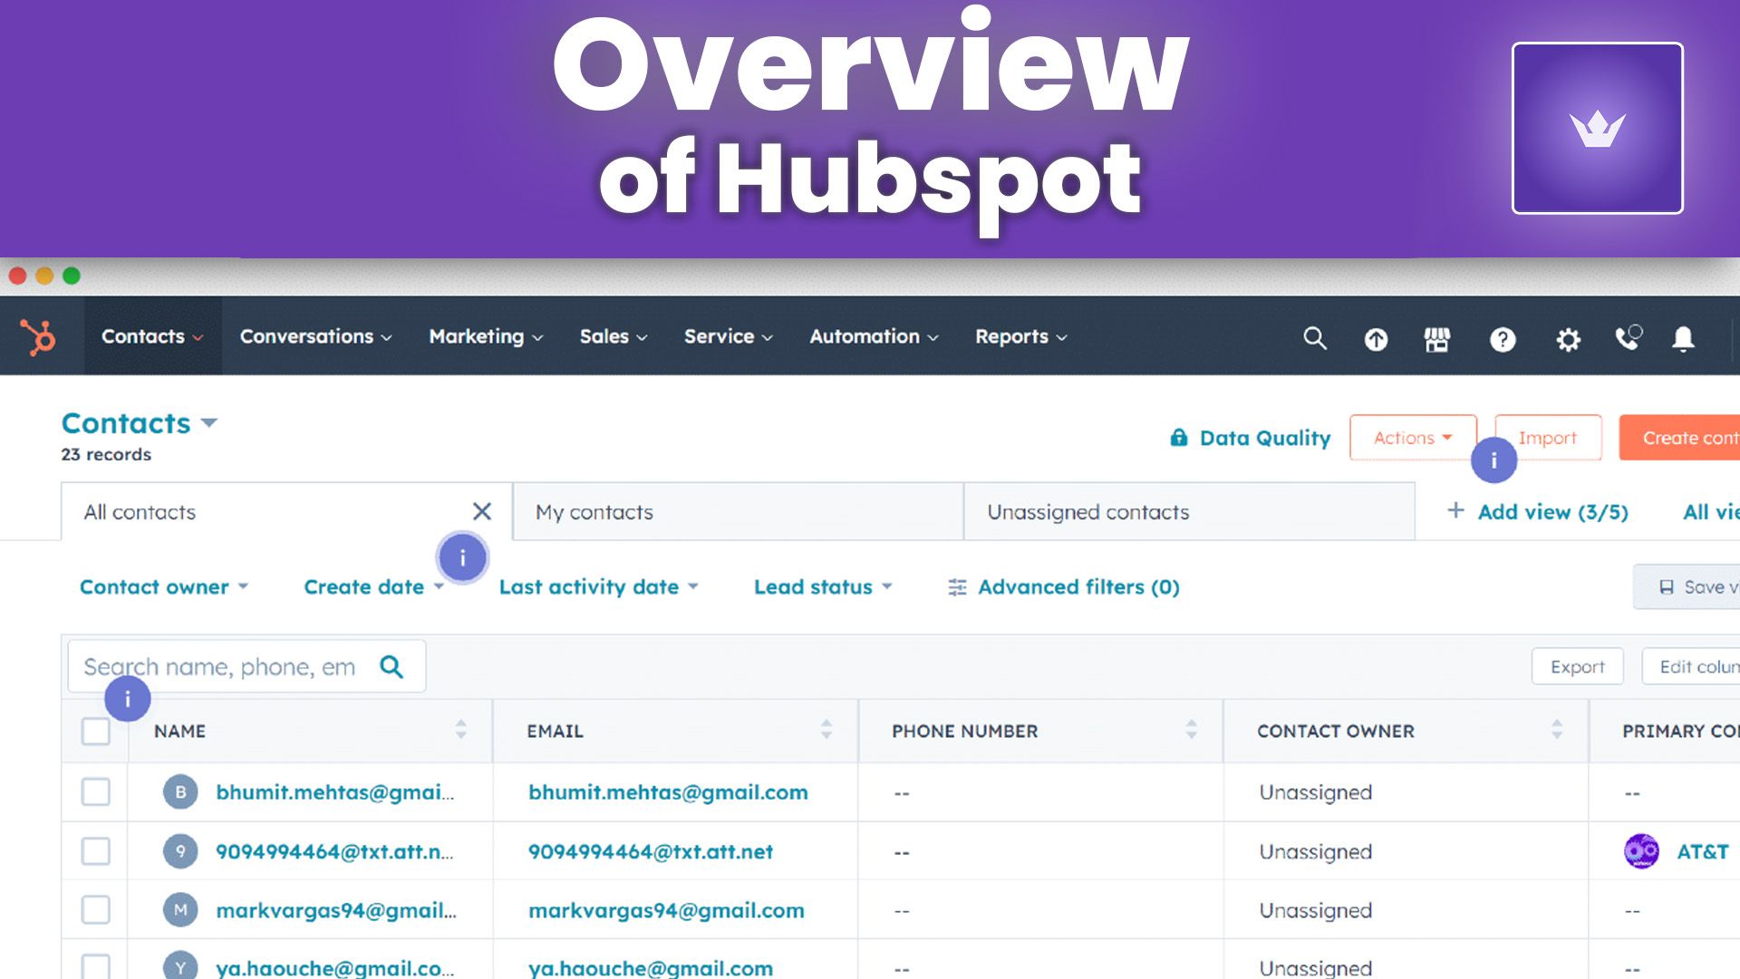Screen dimensions: 1740x979
Task: Click the info bubble below the search box
Action: click(x=127, y=699)
